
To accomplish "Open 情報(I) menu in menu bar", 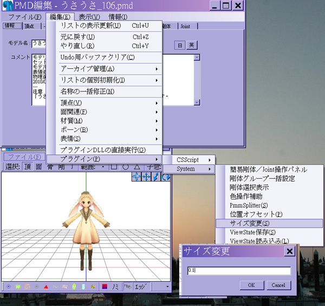I will pyautogui.click(x=118, y=17).
